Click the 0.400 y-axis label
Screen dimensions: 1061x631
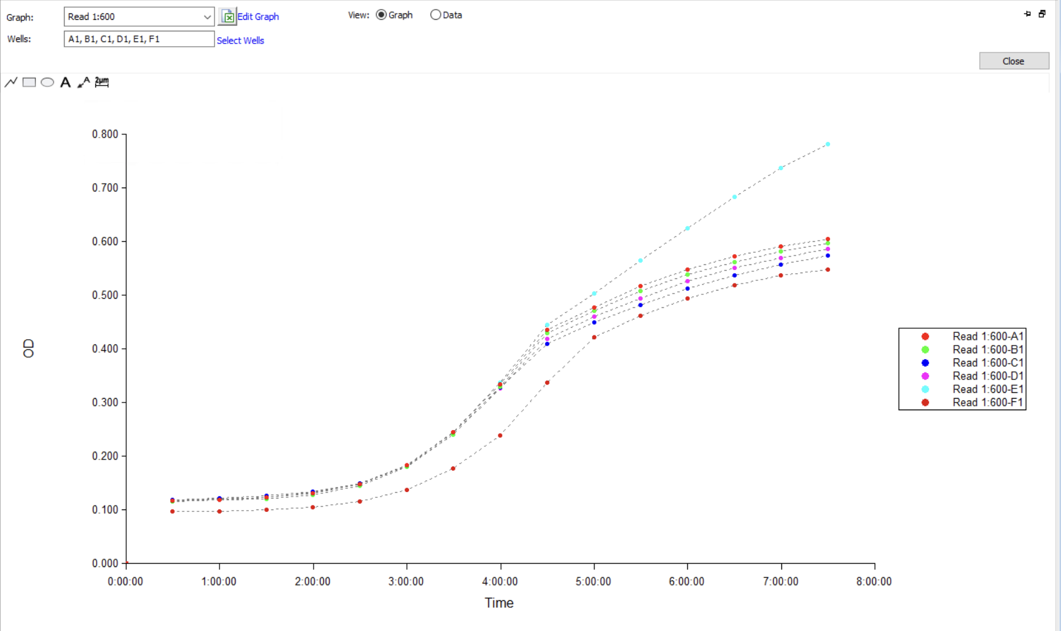[x=106, y=349]
